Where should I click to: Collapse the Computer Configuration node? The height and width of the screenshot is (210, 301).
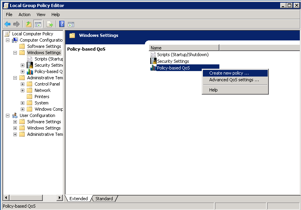tap(8, 40)
